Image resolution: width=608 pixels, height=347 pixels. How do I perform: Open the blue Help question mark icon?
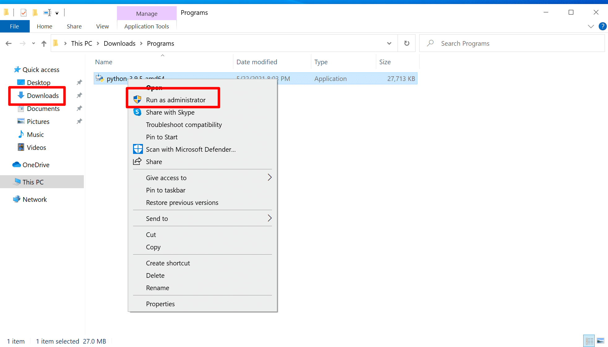(x=602, y=26)
